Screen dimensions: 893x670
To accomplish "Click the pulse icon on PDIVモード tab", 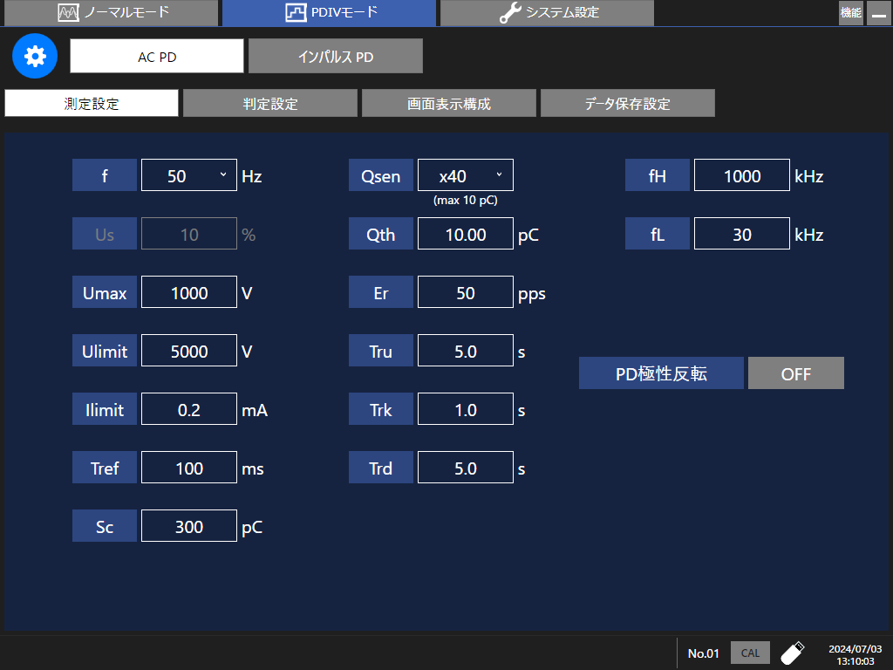I will pyautogui.click(x=297, y=12).
